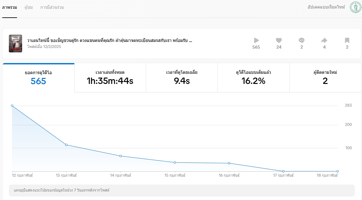This screenshot has height=200, width=362.
Task: Click the share arrow icon
Action: (x=324, y=40)
